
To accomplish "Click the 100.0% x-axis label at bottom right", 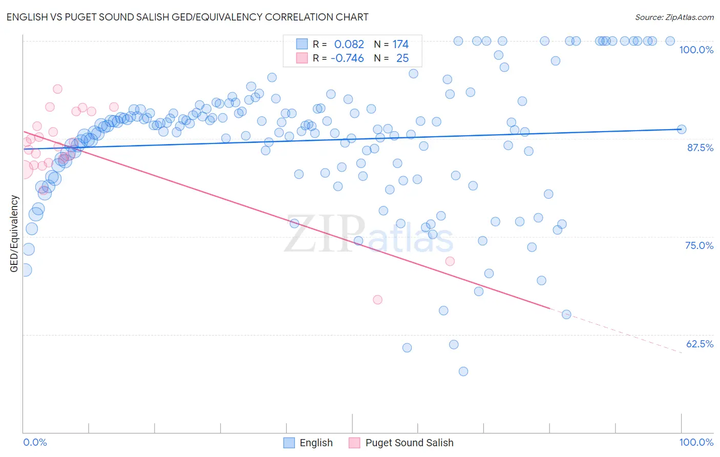I will click(696, 442).
